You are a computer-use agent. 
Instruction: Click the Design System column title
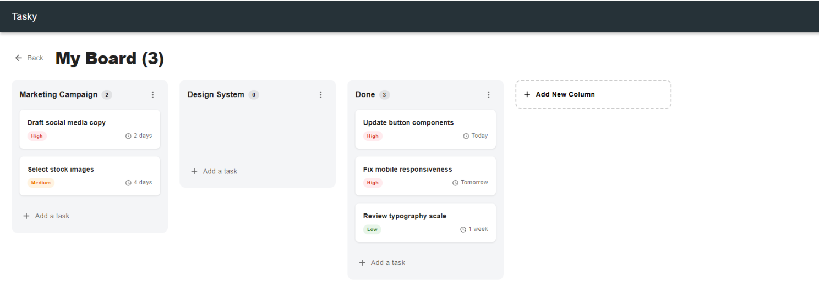click(216, 94)
